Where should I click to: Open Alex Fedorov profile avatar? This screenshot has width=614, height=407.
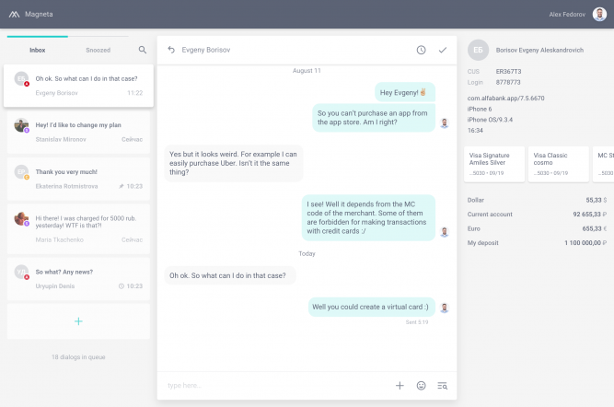coord(599,14)
